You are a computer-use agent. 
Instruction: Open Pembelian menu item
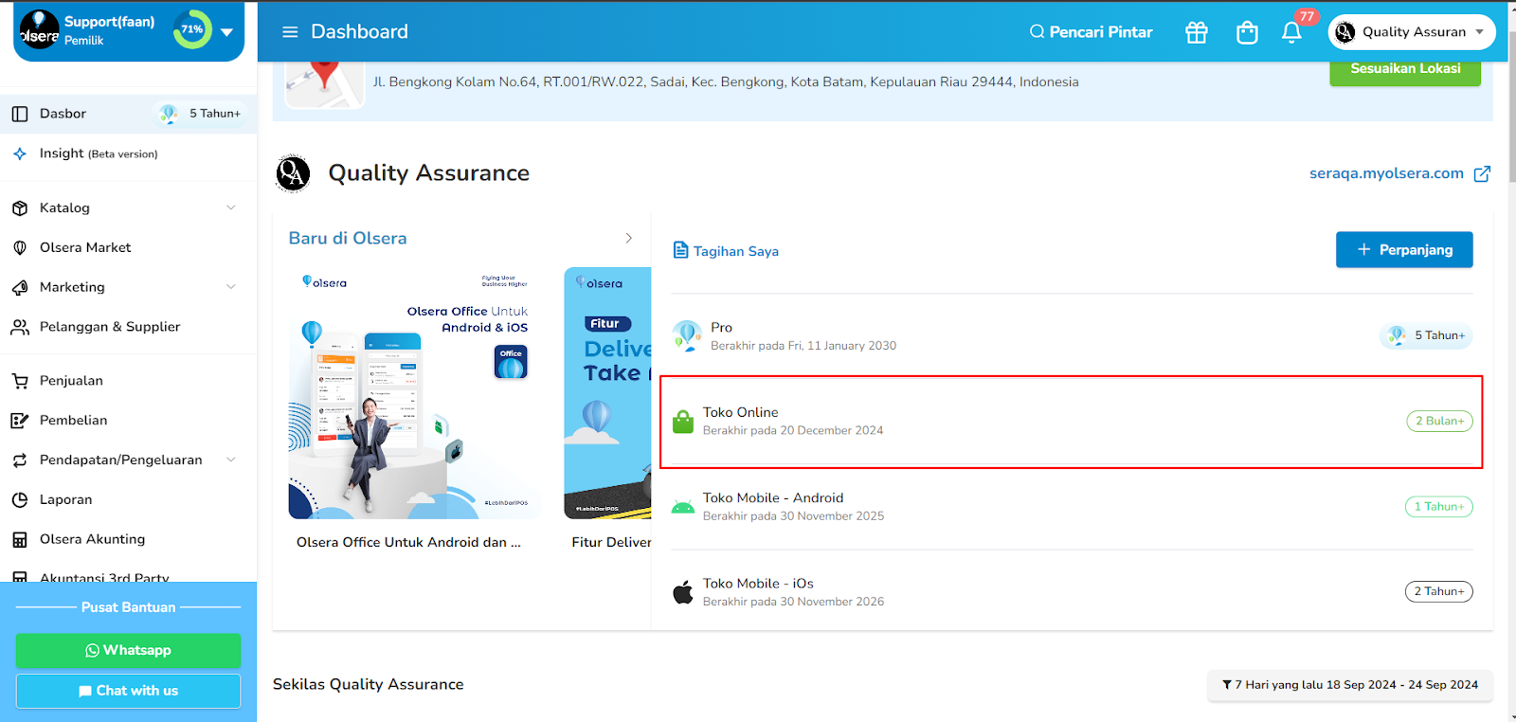click(x=128, y=421)
